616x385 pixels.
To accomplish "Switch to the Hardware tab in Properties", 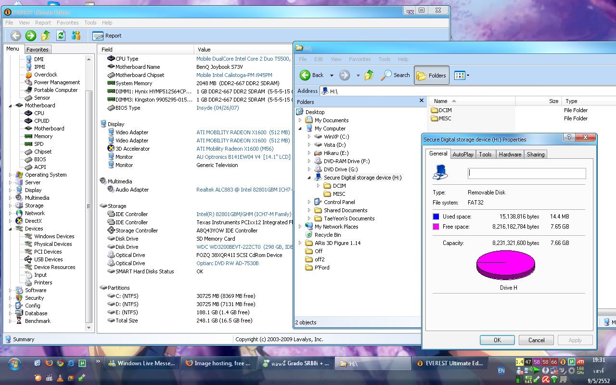I will point(510,154).
